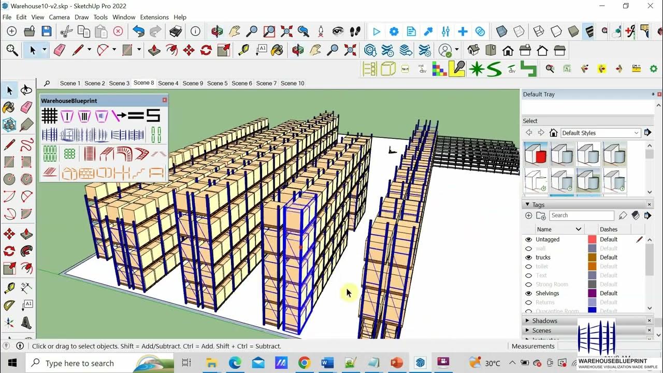Image resolution: width=663 pixels, height=373 pixels.
Task: Click the blue Play triangle icon
Action: (x=377, y=32)
